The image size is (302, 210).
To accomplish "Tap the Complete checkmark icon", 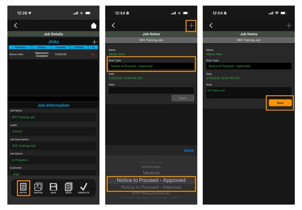I will click(83, 188).
